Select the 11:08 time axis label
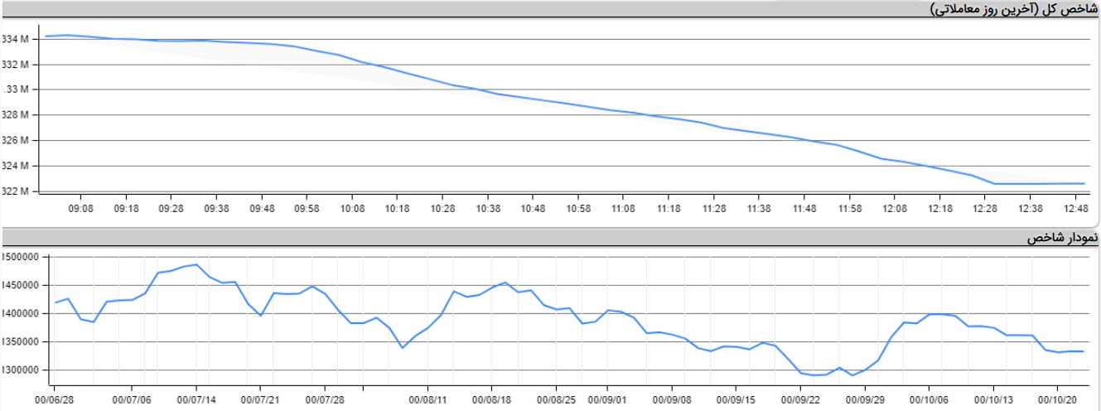 [623, 209]
